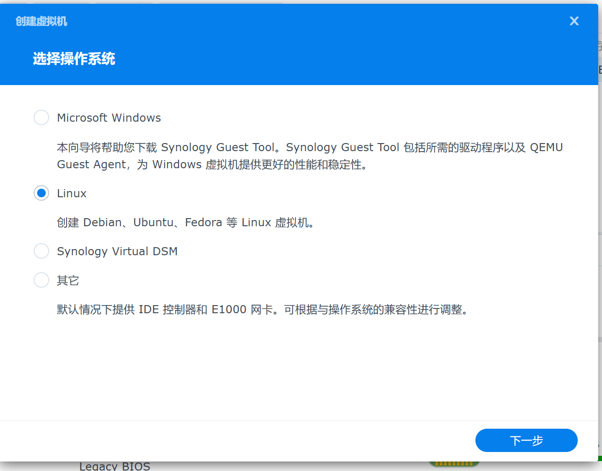This screenshot has width=602, height=471.
Task: Click the 'Linux' label text
Action: pyautogui.click(x=72, y=193)
